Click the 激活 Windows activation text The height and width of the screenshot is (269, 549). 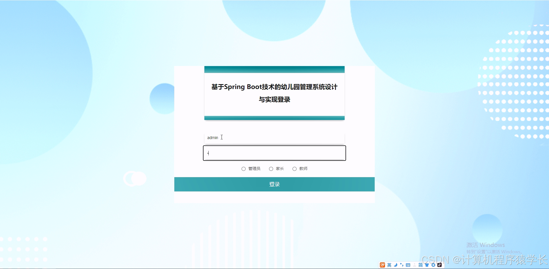(x=486, y=245)
